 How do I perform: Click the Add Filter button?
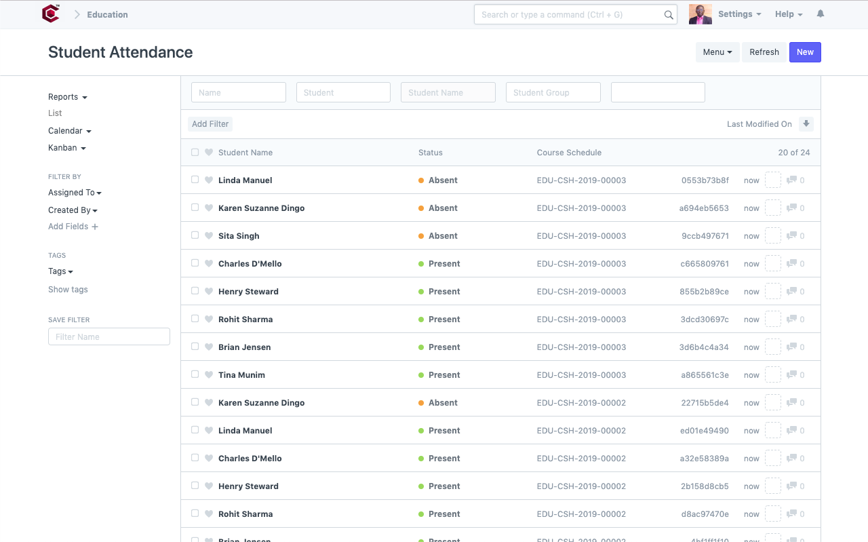pyautogui.click(x=210, y=124)
